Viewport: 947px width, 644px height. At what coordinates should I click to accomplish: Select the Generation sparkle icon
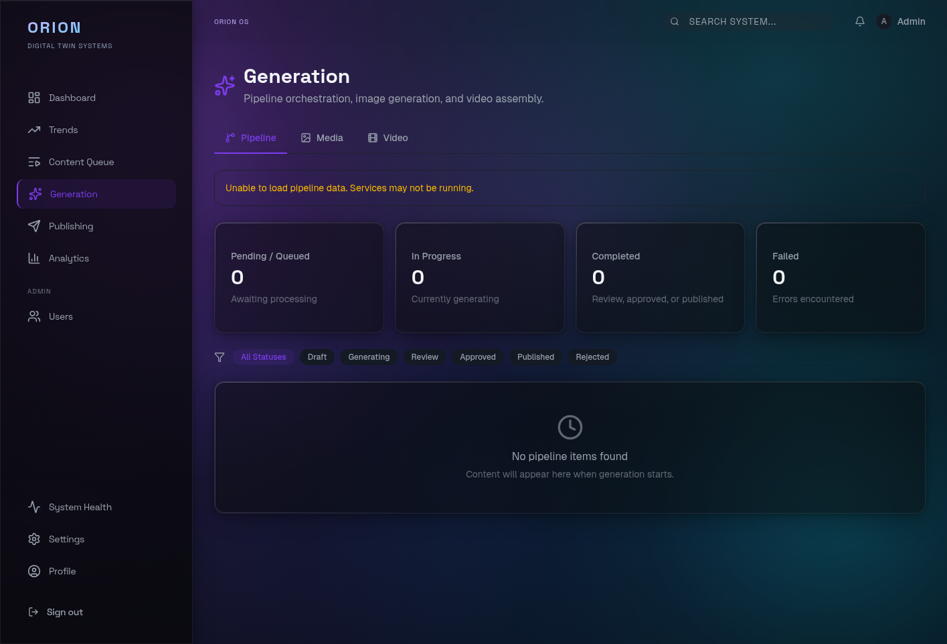point(34,193)
